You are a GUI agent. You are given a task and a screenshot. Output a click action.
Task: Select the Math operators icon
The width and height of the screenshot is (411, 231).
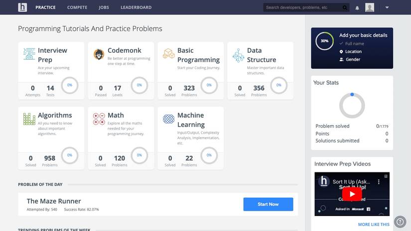(x=99, y=119)
